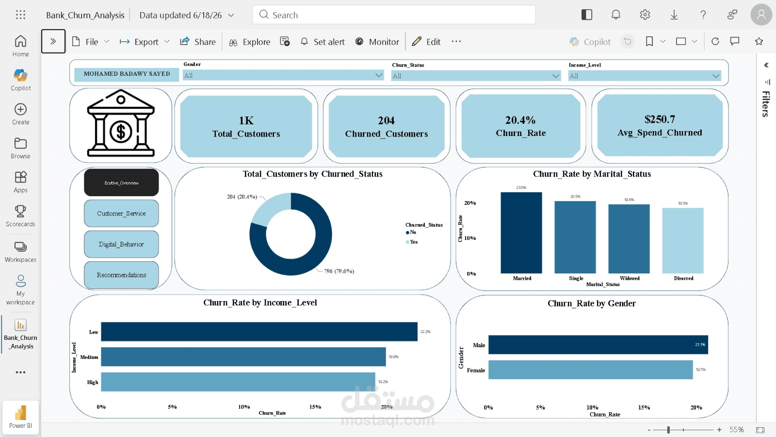The image size is (776, 437).
Task: Click the Search input field
Action: coord(394,15)
